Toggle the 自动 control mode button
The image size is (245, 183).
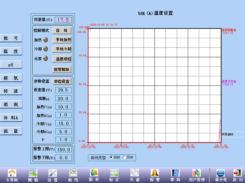62,30
